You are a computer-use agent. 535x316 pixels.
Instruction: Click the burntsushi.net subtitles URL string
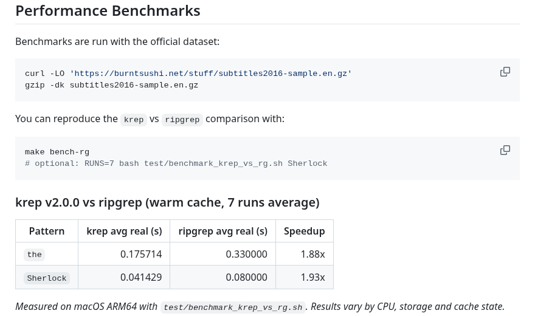(210, 74)
